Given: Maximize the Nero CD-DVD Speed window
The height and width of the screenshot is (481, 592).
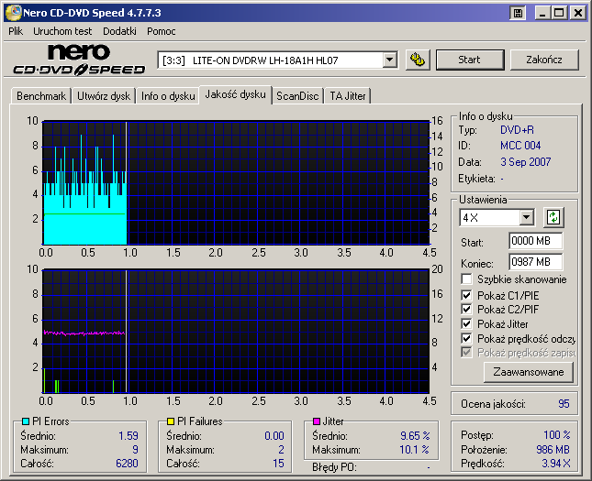Looking at the screenshot, I should click(x=559, y=14).
